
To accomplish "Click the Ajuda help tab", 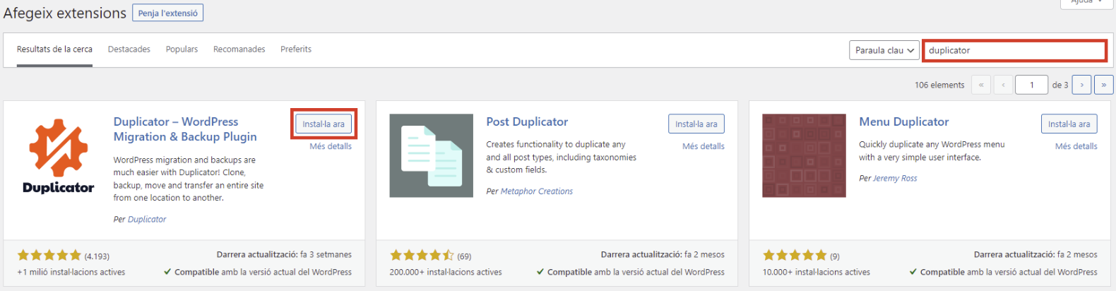I will [x=1086, y=3].
